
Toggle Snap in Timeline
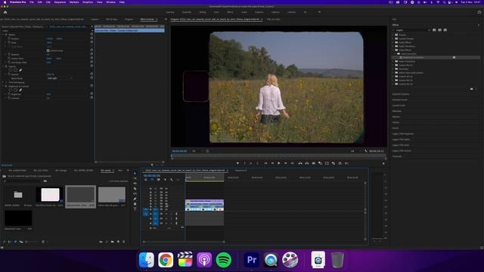coord(152,180)
